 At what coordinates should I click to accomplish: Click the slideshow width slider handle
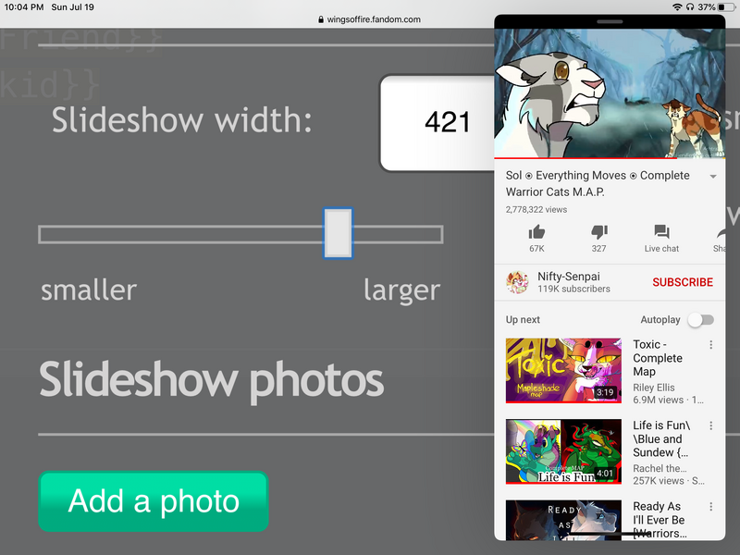[338, 233]
